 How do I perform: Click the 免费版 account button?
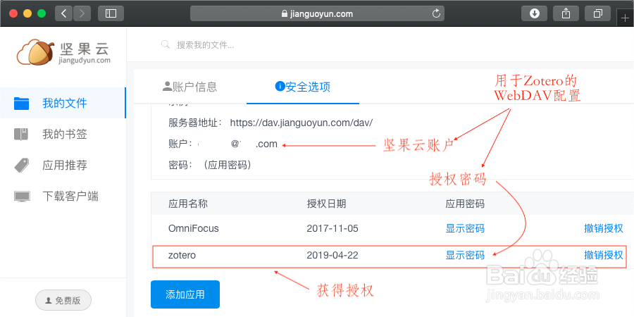[x=63, y=300]
